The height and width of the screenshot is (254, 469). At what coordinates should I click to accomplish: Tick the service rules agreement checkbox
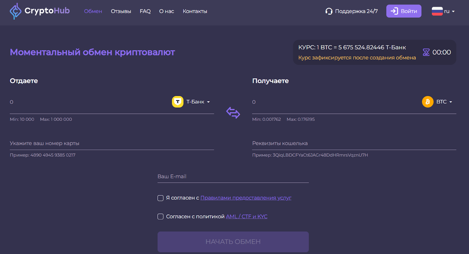point(160,198)
